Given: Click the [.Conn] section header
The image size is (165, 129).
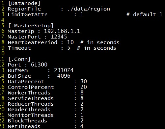Looking at the screenshot, I should 19,59.
